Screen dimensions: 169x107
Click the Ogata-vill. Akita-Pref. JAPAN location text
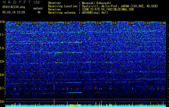[120, 6]
